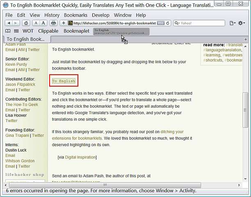Reload the page using the refresh icon
The width and height of the screenshot is (251, 197).
pos(168,23)
